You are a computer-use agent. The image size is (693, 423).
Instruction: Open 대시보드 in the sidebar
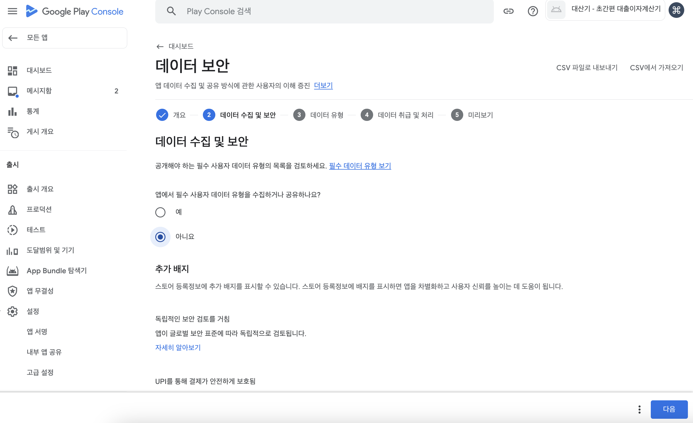(x=39, y=70)
